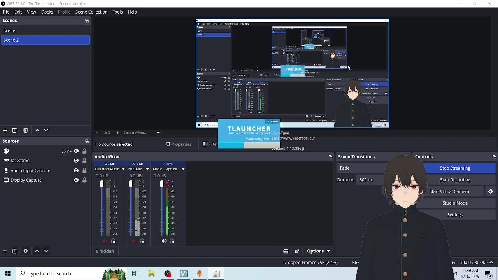Click the Stop Streaming button
Screen dimensions: 498x280
coord(455,168)
